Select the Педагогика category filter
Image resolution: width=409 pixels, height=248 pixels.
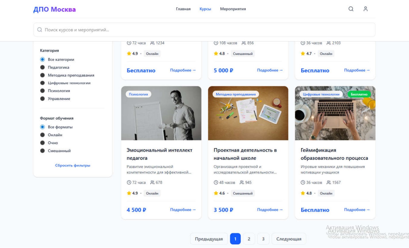click(43, 67)
